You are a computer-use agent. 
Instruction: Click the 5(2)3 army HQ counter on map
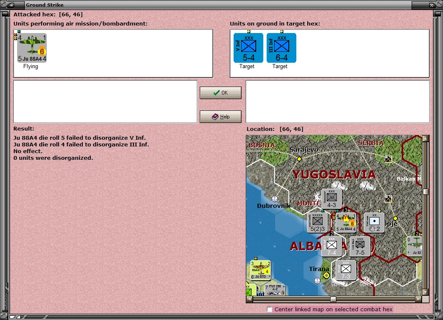pos(317,223)
